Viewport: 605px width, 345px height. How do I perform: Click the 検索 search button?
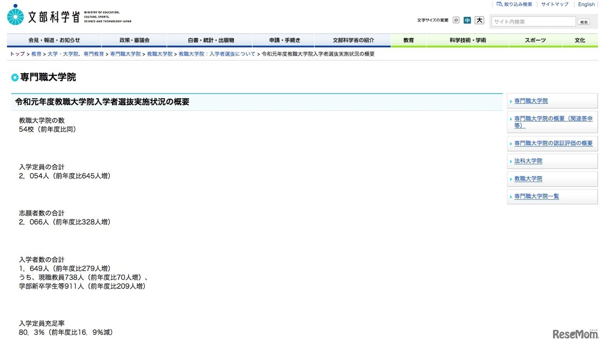(x=584, y=22)
